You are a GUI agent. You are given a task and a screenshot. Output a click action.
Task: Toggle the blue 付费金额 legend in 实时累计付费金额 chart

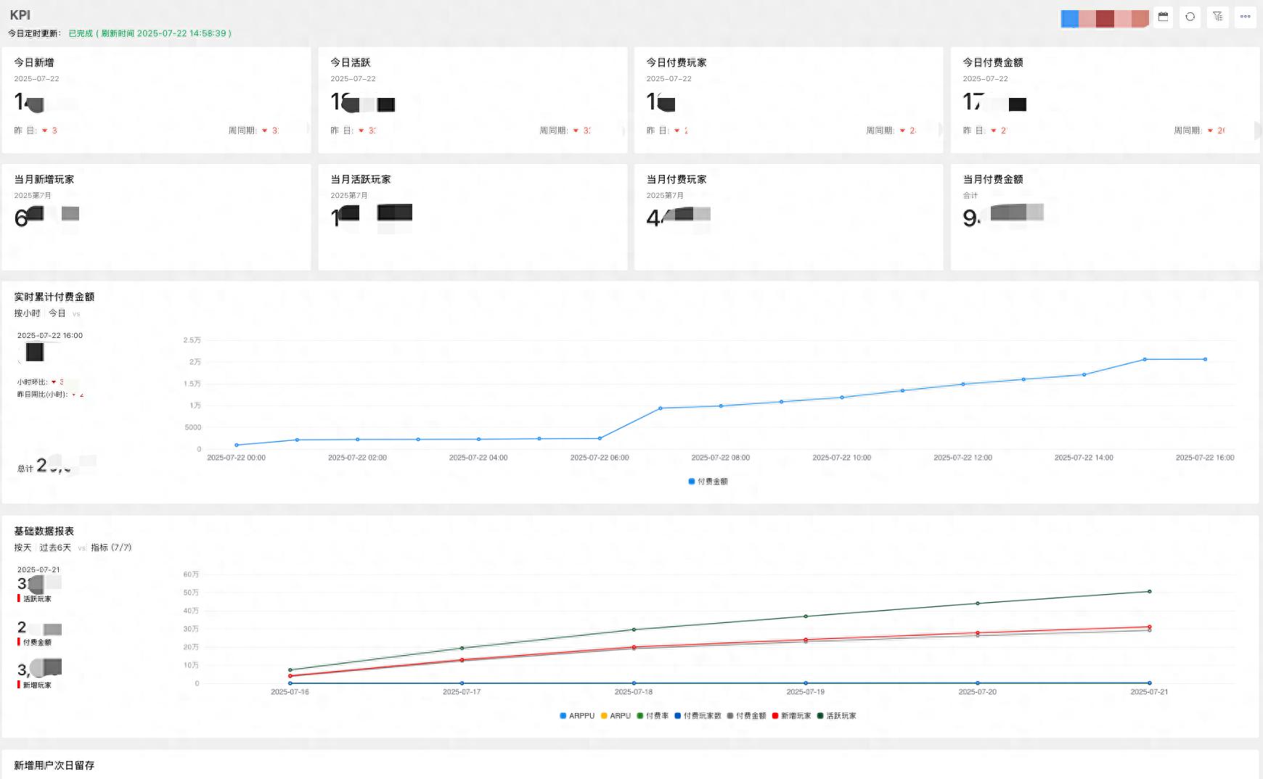point(708,482)
